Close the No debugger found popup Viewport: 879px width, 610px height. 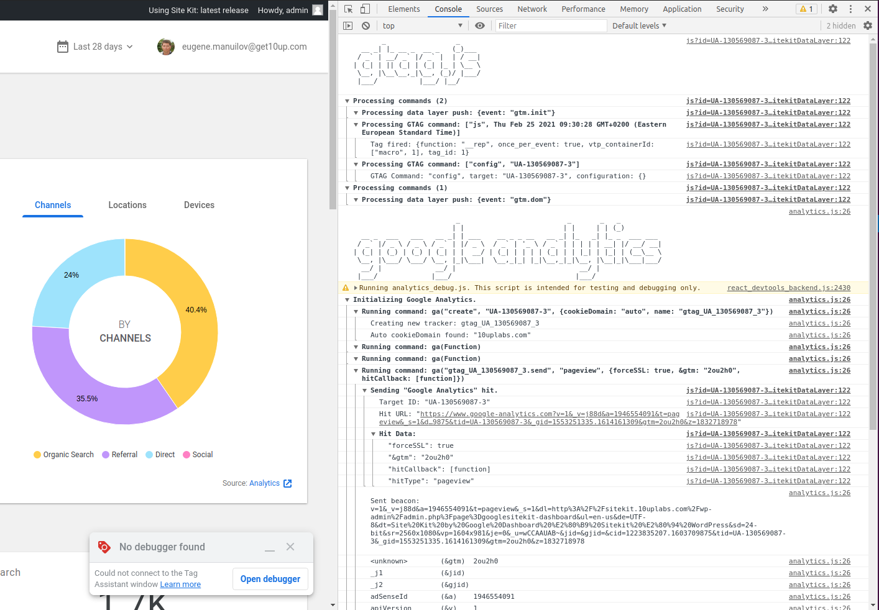click(x=290, y=547)
